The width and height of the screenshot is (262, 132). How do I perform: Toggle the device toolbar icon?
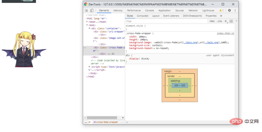click(91, 10)
